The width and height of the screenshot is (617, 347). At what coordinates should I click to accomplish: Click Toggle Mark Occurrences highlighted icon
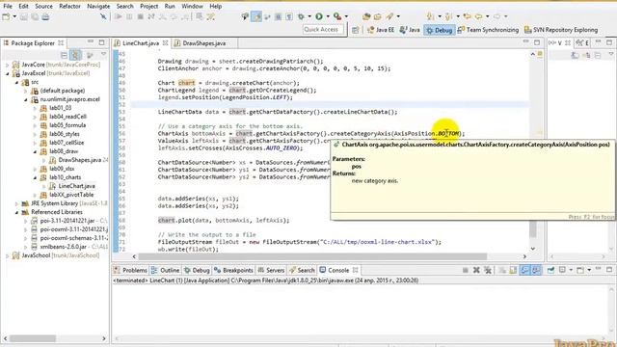coord(256,16)
